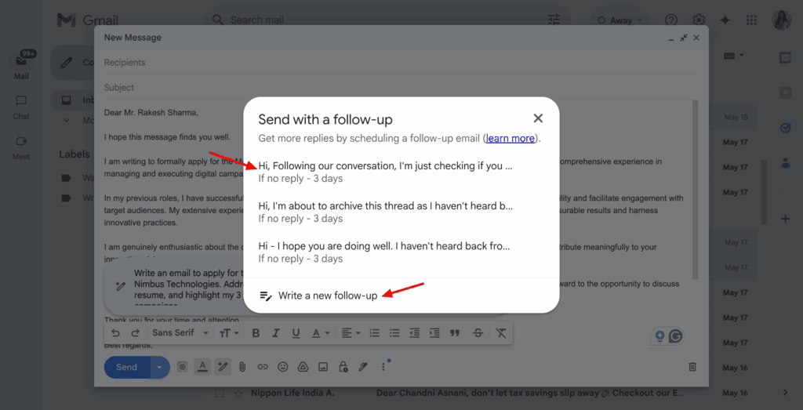Open input tools dropdown near keyboard icon
Viewport: 803px width, 410px height.
tap(741, 56)
